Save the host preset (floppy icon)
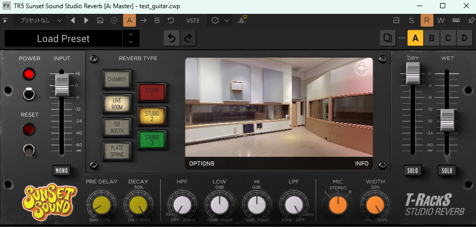Viewport: 476px width, 227px height. point(100,20)
